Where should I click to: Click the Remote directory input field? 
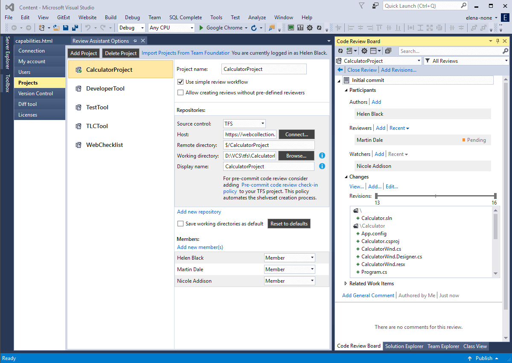click(x=269, y=145)
